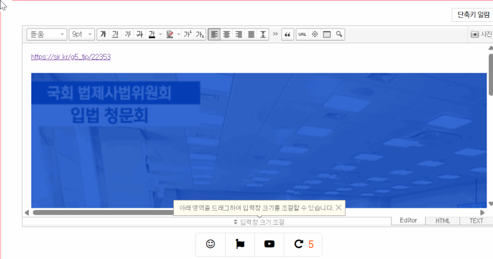Viewport: 493px width, 259px height.
Task: Insert a YouTube video
Action: 269,244
